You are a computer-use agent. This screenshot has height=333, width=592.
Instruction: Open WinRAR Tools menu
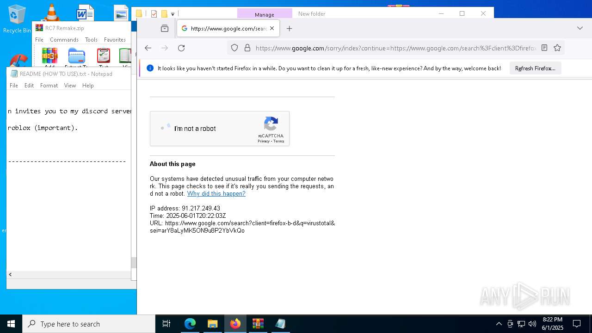point(91,39)
